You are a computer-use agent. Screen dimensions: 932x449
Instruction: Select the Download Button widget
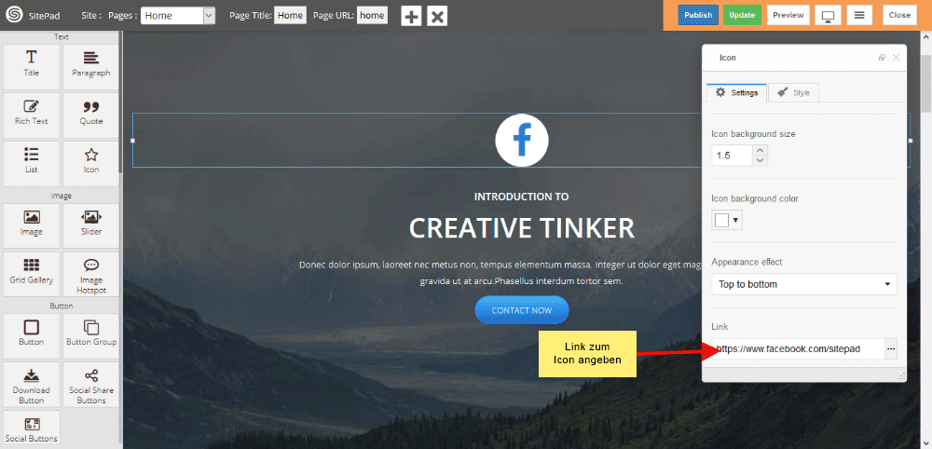(x=32, y=385)
